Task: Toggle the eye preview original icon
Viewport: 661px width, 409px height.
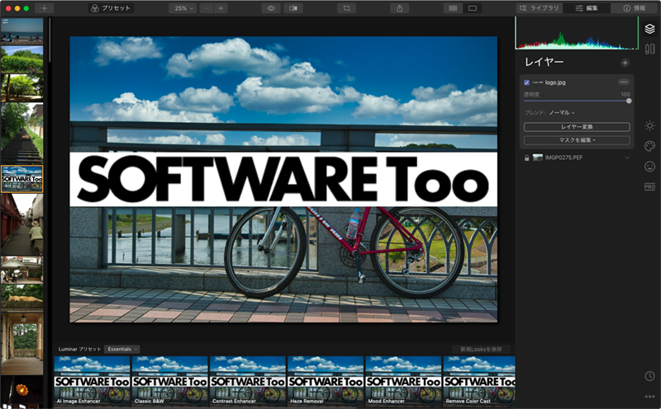Action: point(271,8)
